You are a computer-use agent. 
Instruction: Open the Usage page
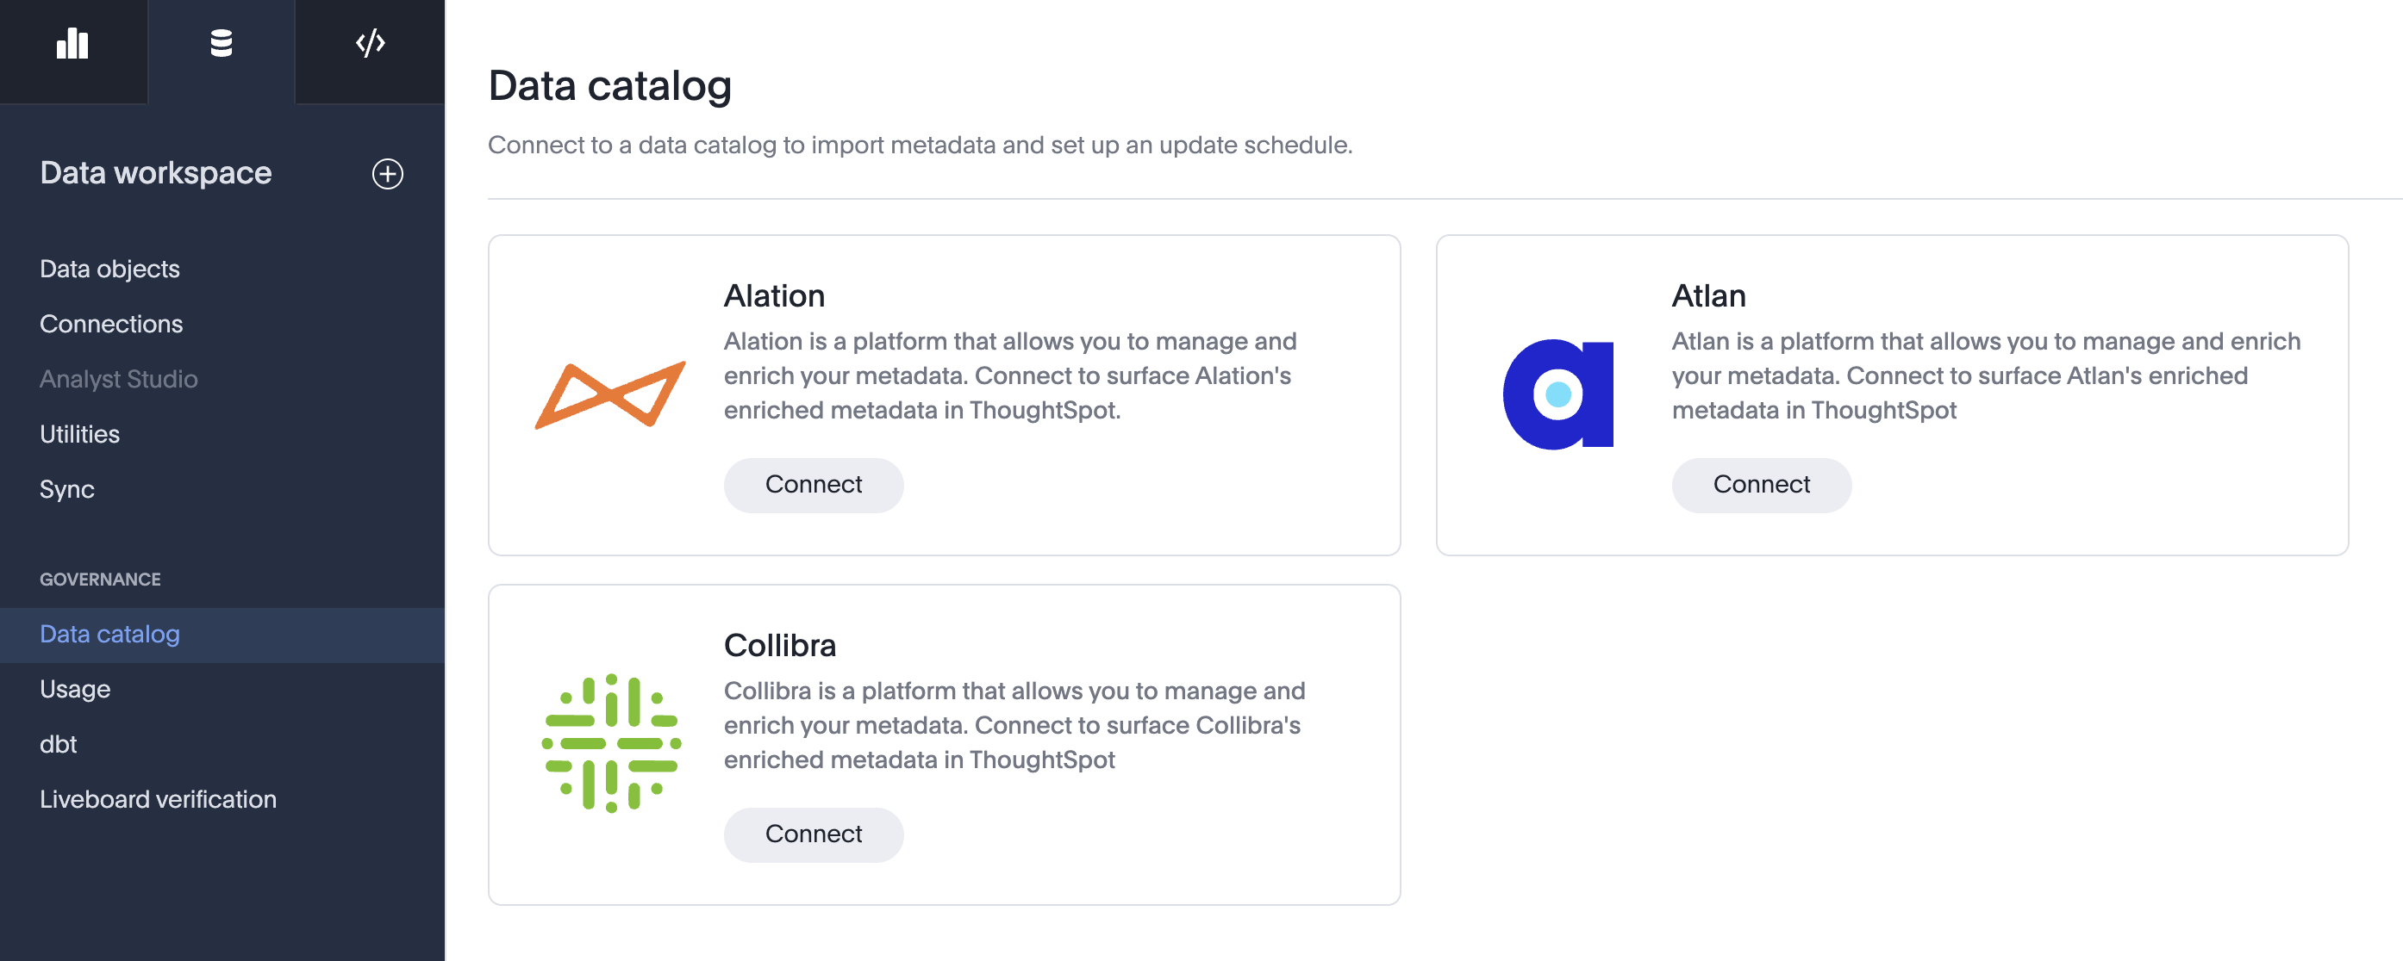tap(75, 689)
